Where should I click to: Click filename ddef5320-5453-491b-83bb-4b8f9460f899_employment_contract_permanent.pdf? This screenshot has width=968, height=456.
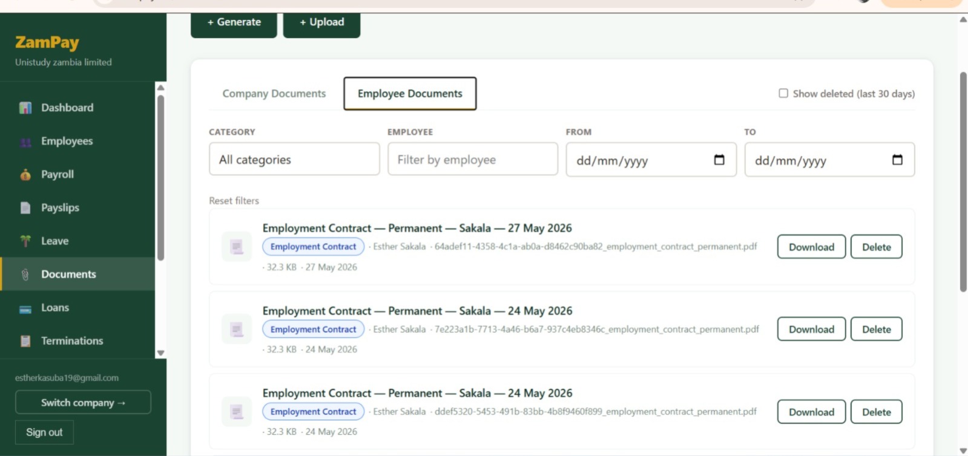(x=596, y=412)
